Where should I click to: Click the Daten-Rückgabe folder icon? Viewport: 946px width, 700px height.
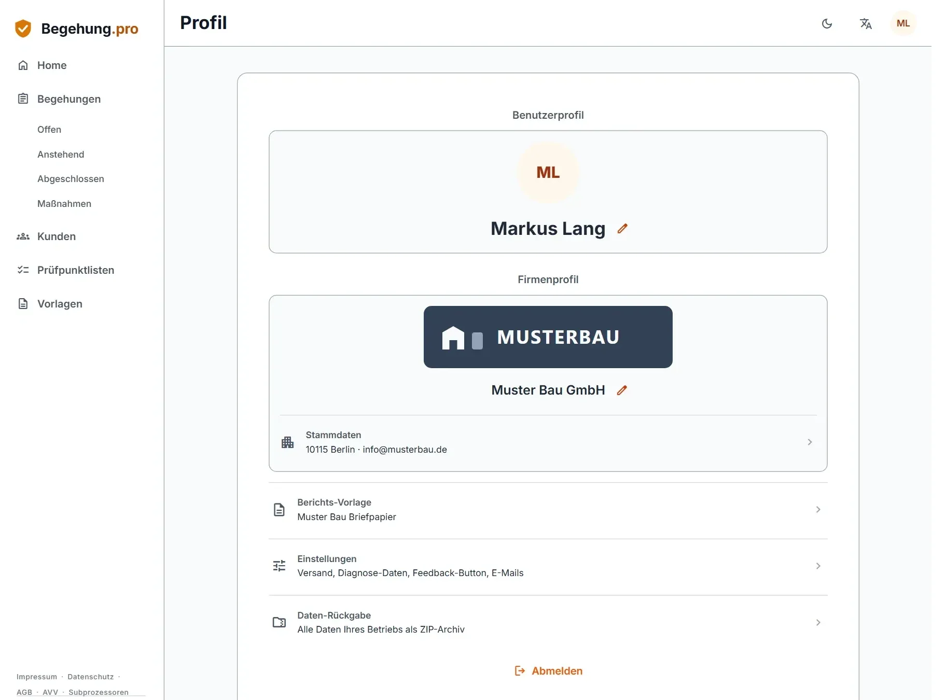click(279, 622)
